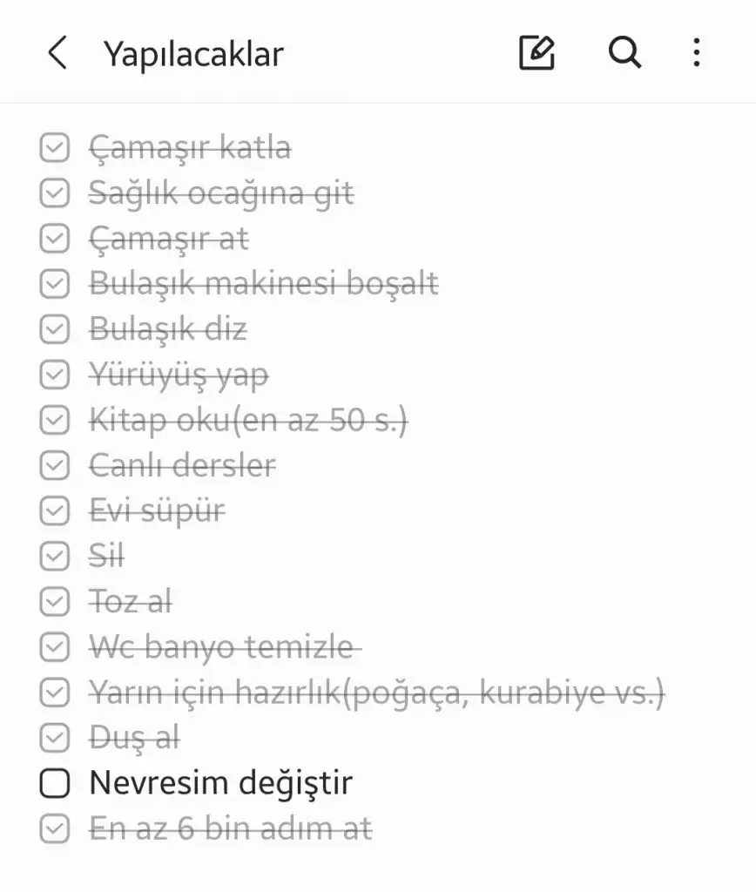Uncheck the Yürüyüş yap checkbox

[55, 375]
